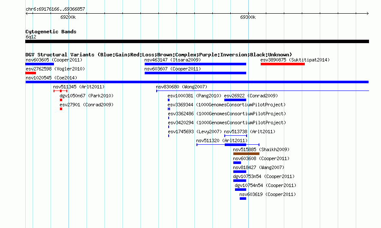Select the blue esv26922 gain bar
The height and width of the screenshot is (228, 381).
pos(235,100)
